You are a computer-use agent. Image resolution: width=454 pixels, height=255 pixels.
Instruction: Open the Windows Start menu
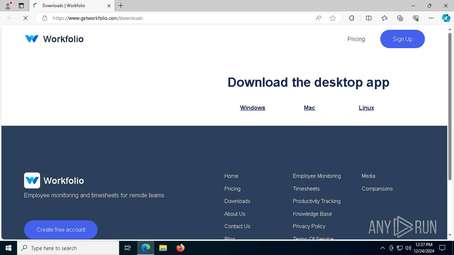[9, 248]
